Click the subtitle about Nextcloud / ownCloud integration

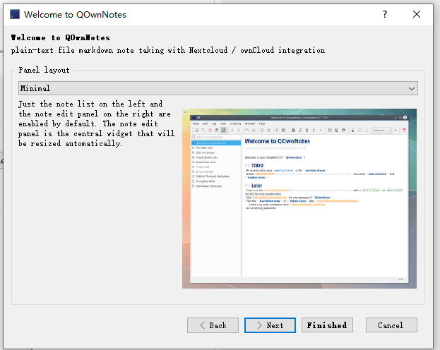point(168,51)
